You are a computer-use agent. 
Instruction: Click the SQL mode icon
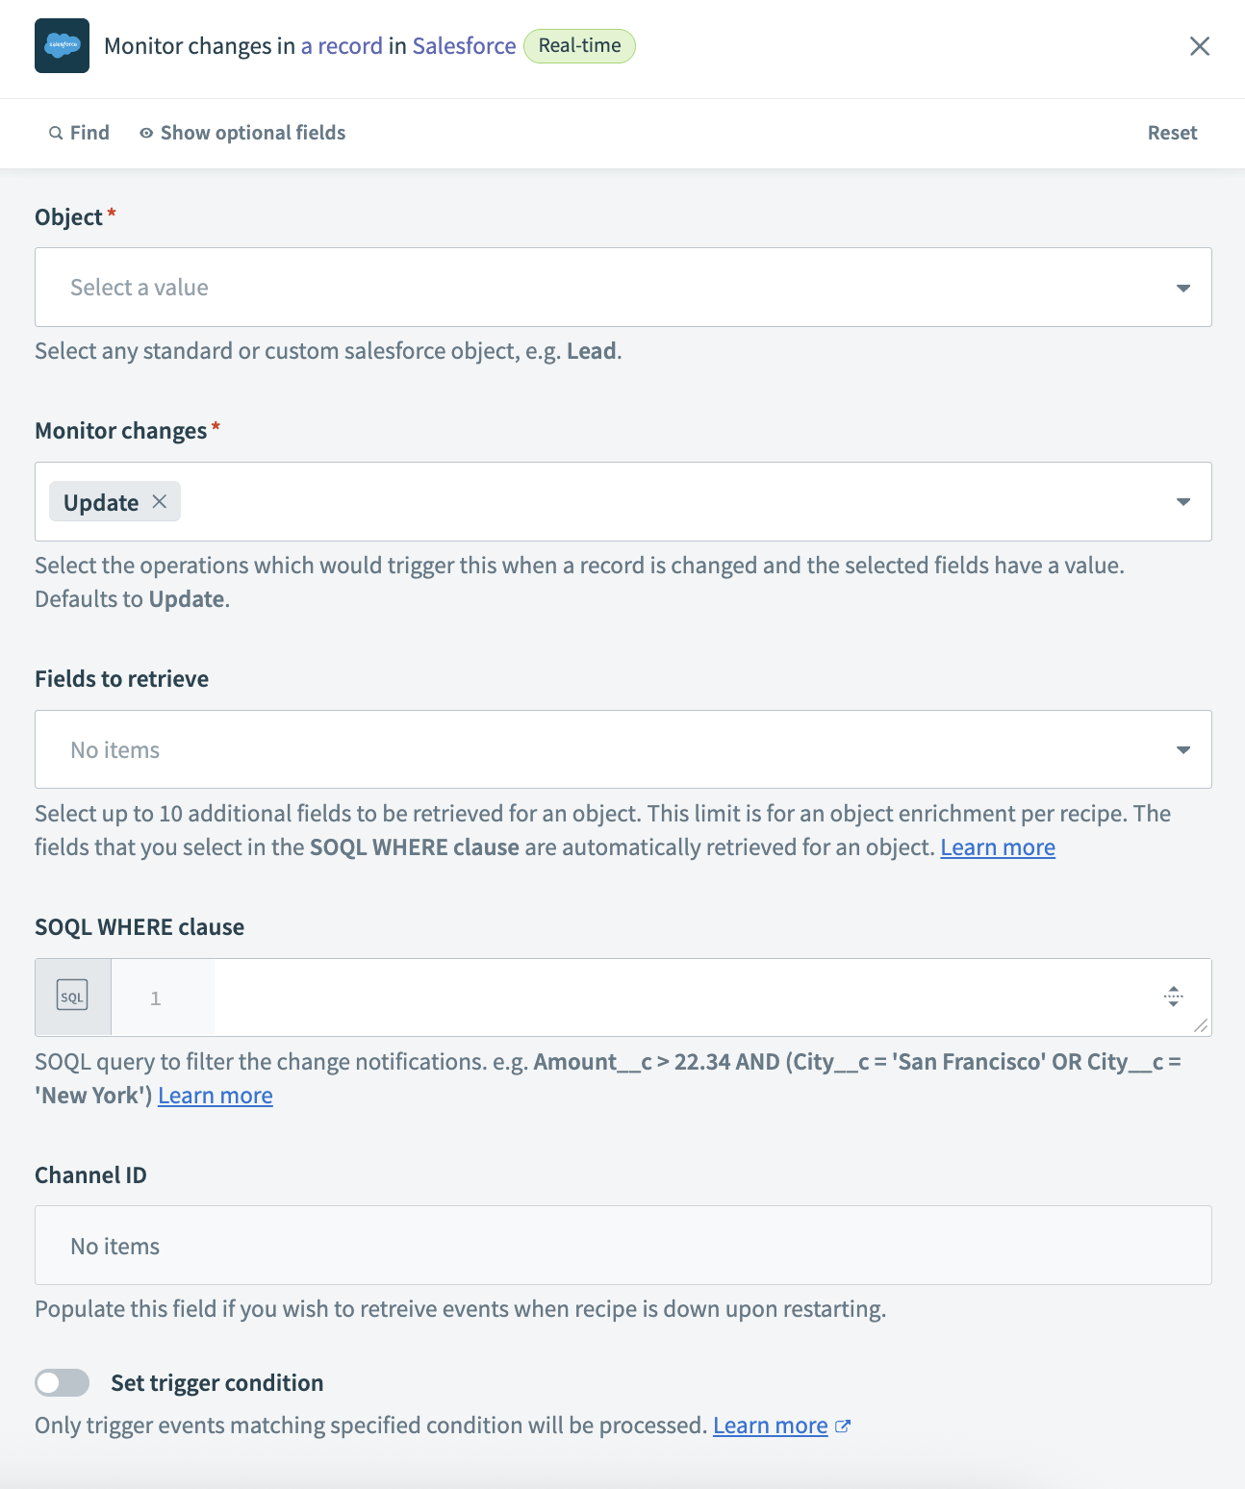click(72, 997)
